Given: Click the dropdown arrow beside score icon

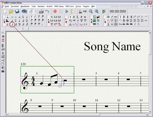Looking at the screenshot, I should pos(36,11).
